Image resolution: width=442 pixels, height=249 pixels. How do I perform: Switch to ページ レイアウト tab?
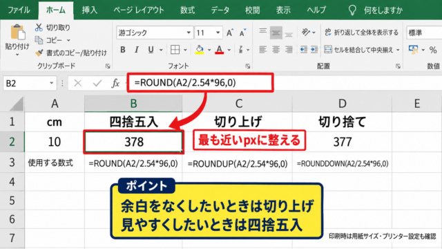tap(138, 10)
